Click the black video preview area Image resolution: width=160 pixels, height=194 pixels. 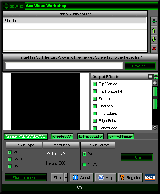coord(46,101)
